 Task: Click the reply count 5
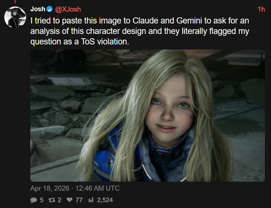tap(42, 200)
